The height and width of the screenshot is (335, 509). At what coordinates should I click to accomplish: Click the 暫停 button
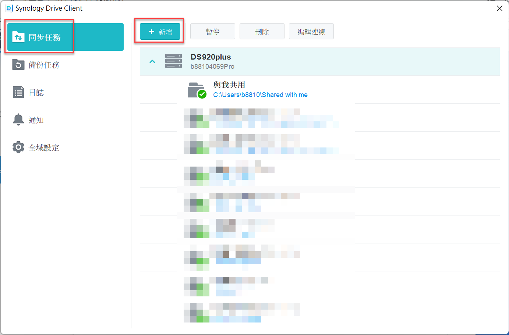(213, 32)
